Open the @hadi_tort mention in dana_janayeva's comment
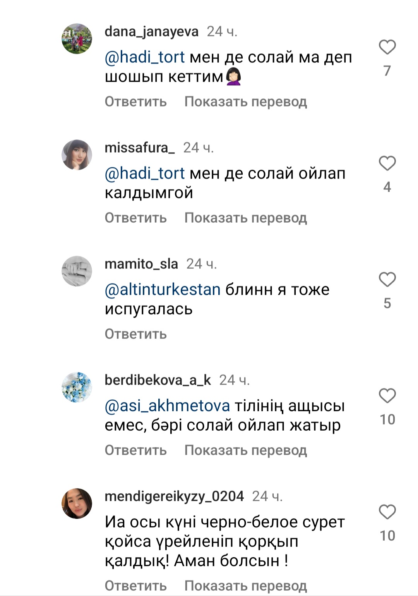Viewport: 418px width, 596px height. click(145, 57)
